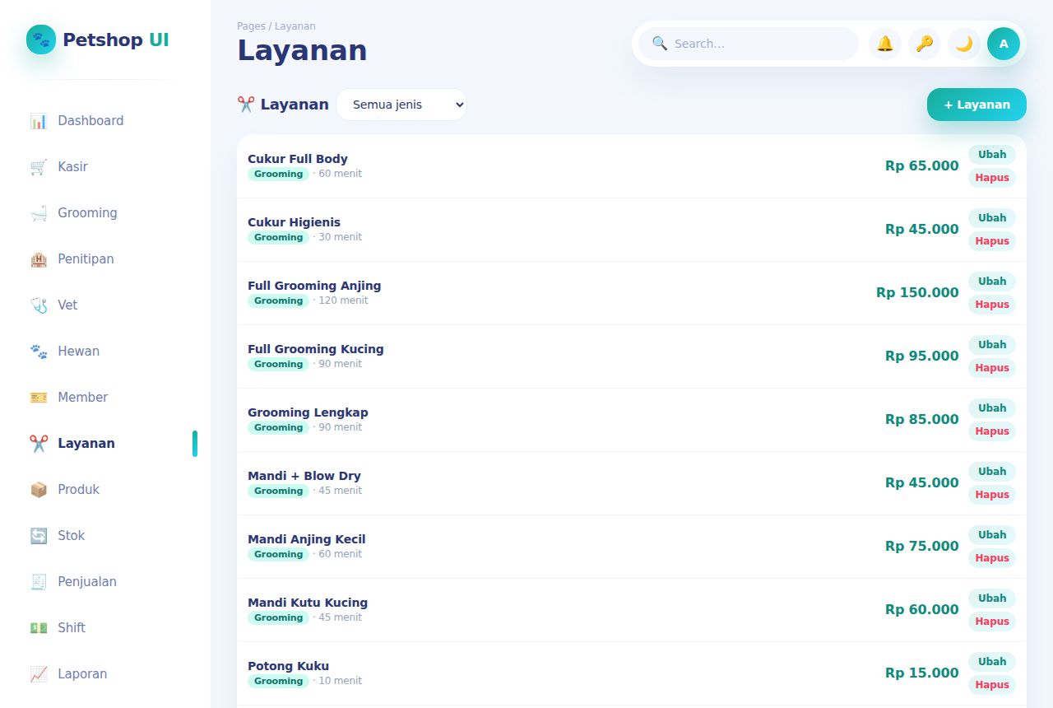1053x708 pixels.
Task: Click the + Layanan button
Action: tap(976, 105)
